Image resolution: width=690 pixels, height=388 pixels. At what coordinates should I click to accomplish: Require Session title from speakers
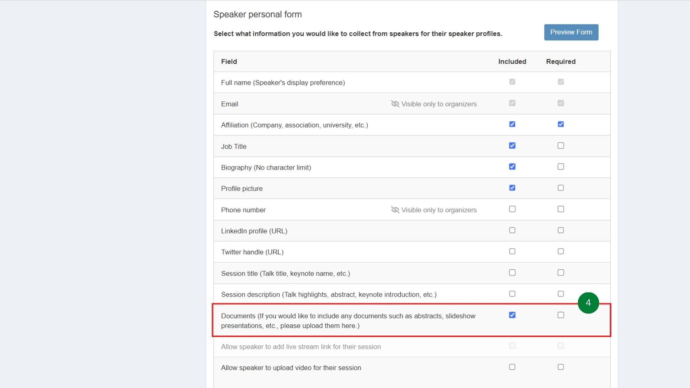point(561,272)
